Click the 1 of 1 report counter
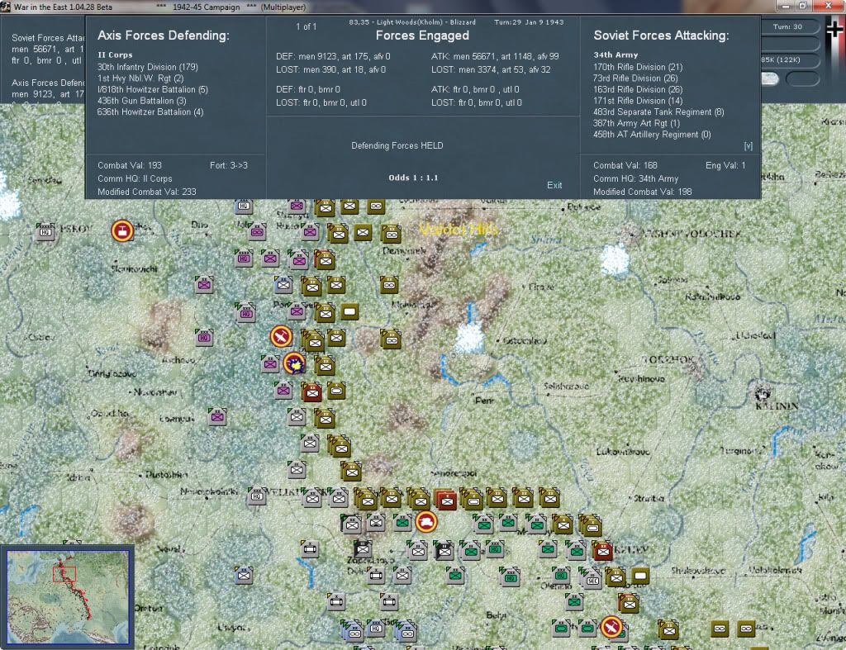Viewport: 846px width, 650px height. 306,26
